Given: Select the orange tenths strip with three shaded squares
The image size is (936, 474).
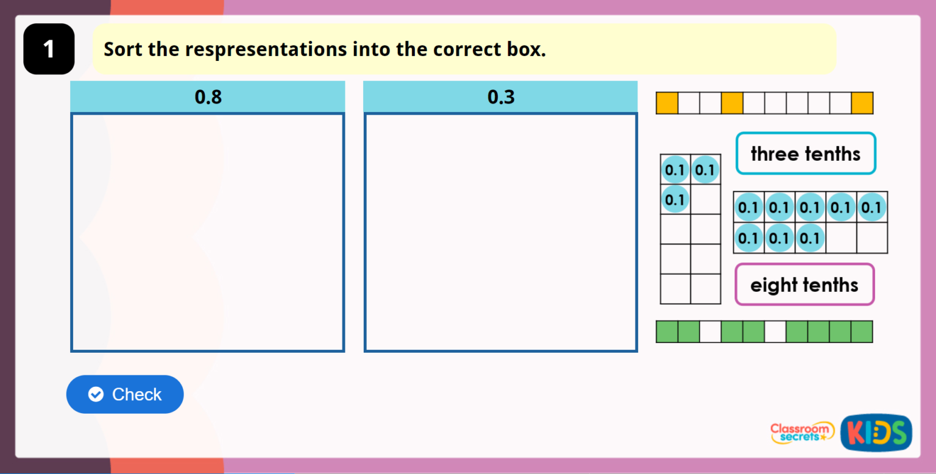Looking at the screenshot, I should (764, 102).
